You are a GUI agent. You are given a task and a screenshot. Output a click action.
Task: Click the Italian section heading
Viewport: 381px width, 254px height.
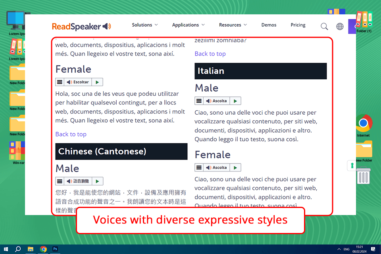pyautogui.click(x=260, y=71)
